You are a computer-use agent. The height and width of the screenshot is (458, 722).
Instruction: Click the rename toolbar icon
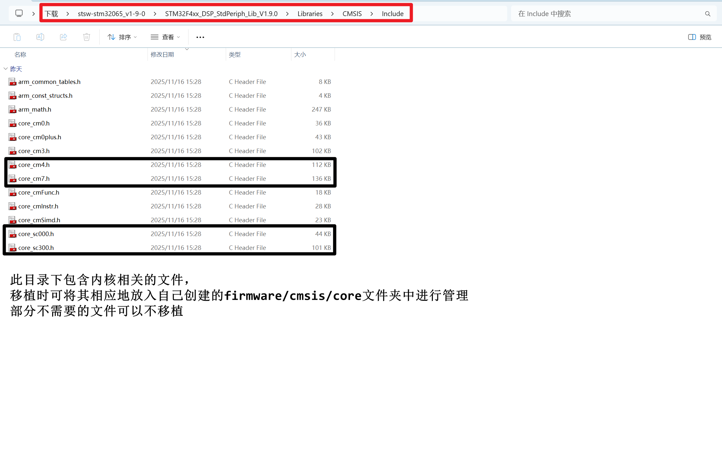[40, 37]
